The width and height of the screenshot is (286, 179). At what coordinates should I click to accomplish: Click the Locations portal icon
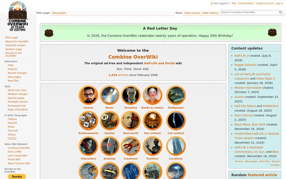pyautogui.click(x=176, y=146)
